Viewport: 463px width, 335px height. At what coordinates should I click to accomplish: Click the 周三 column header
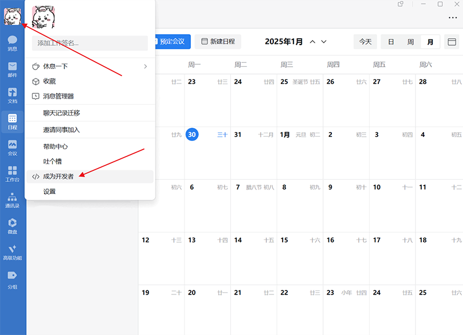[x=287, y=64]
